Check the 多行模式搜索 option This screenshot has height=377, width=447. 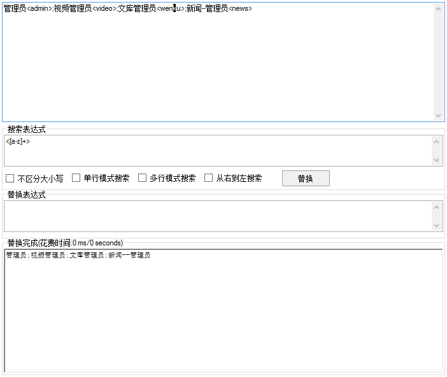coord(142,178)
